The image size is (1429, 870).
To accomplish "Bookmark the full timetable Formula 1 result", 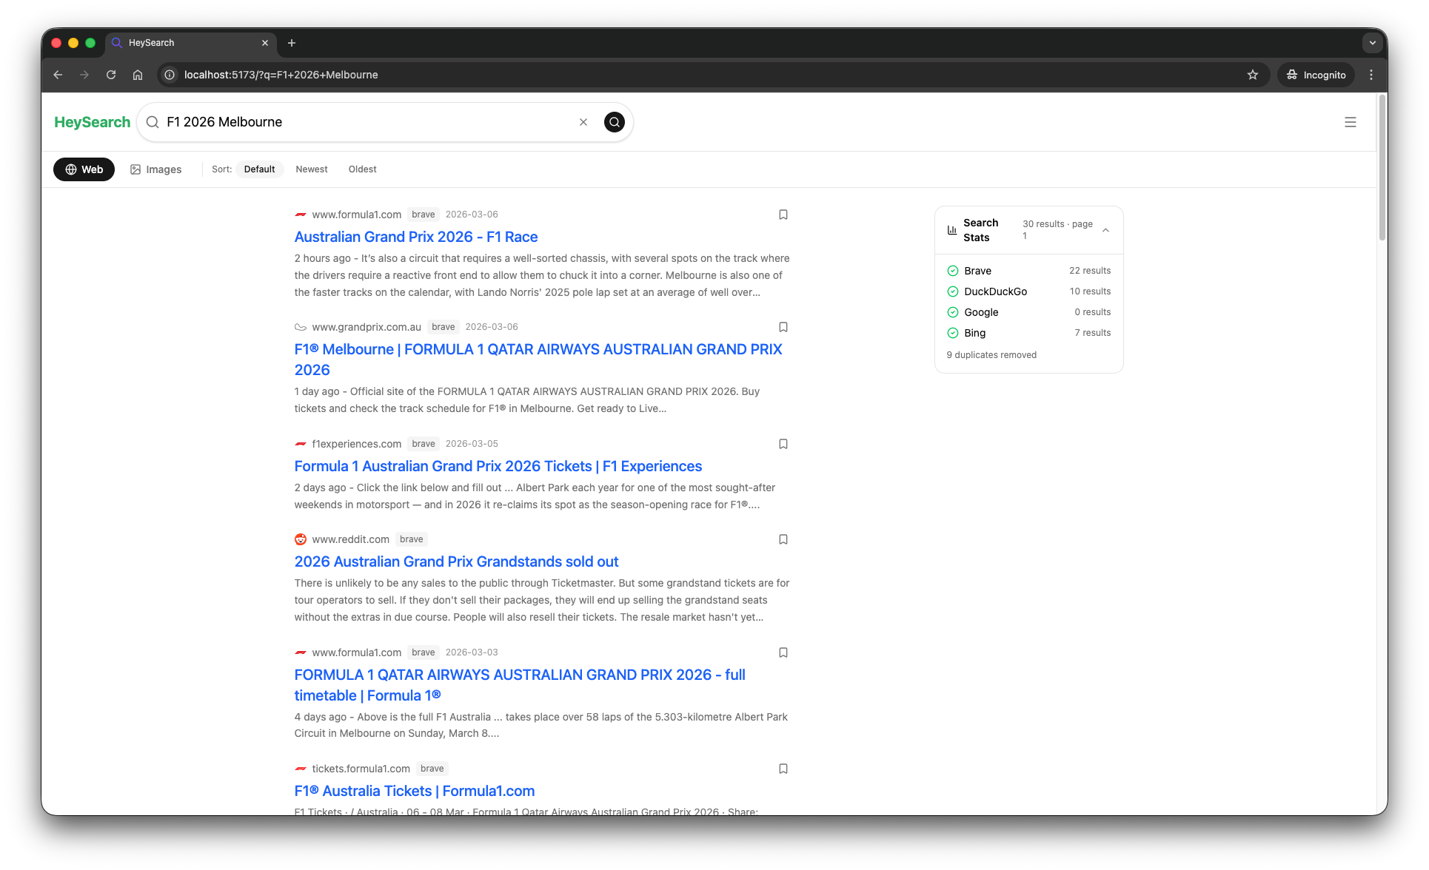I will point(783,652).
